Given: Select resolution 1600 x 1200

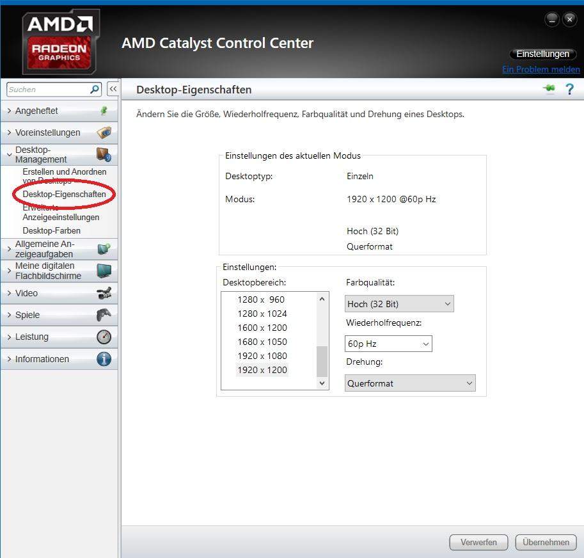Looking at the screenshot, I should point(262,328).
